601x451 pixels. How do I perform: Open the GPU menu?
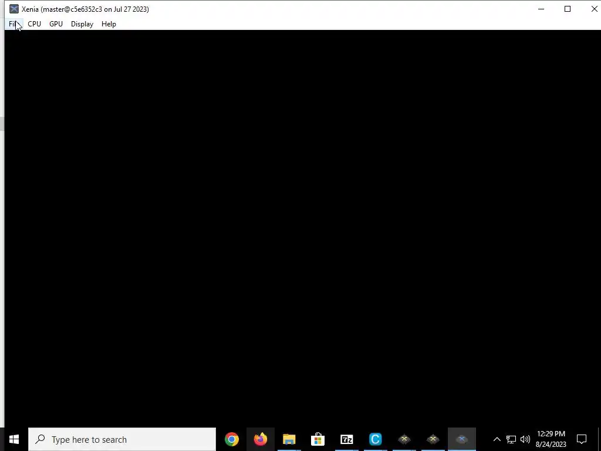pyautogui.click(x=56, y=23)
